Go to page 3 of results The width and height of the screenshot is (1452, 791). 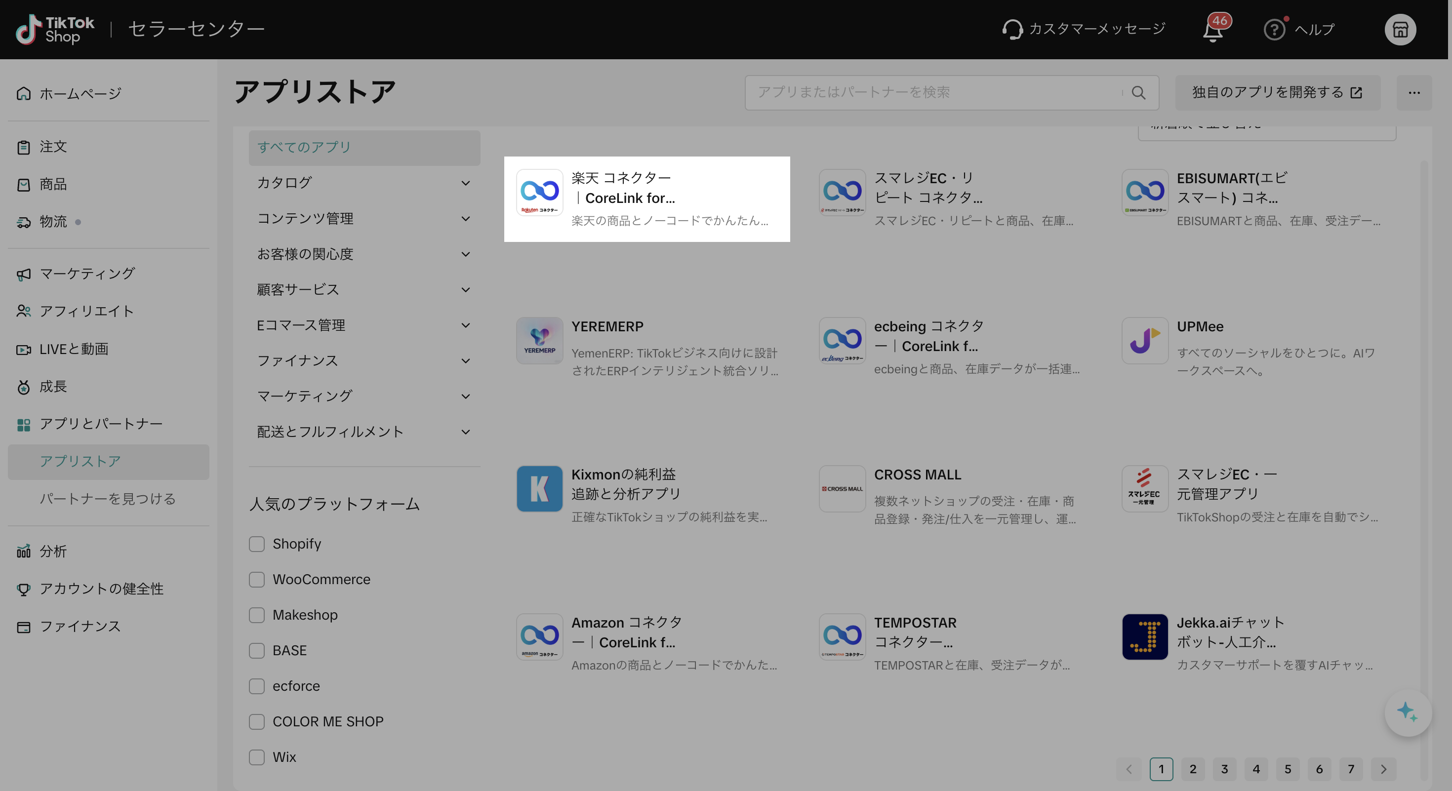point(1224,769)
